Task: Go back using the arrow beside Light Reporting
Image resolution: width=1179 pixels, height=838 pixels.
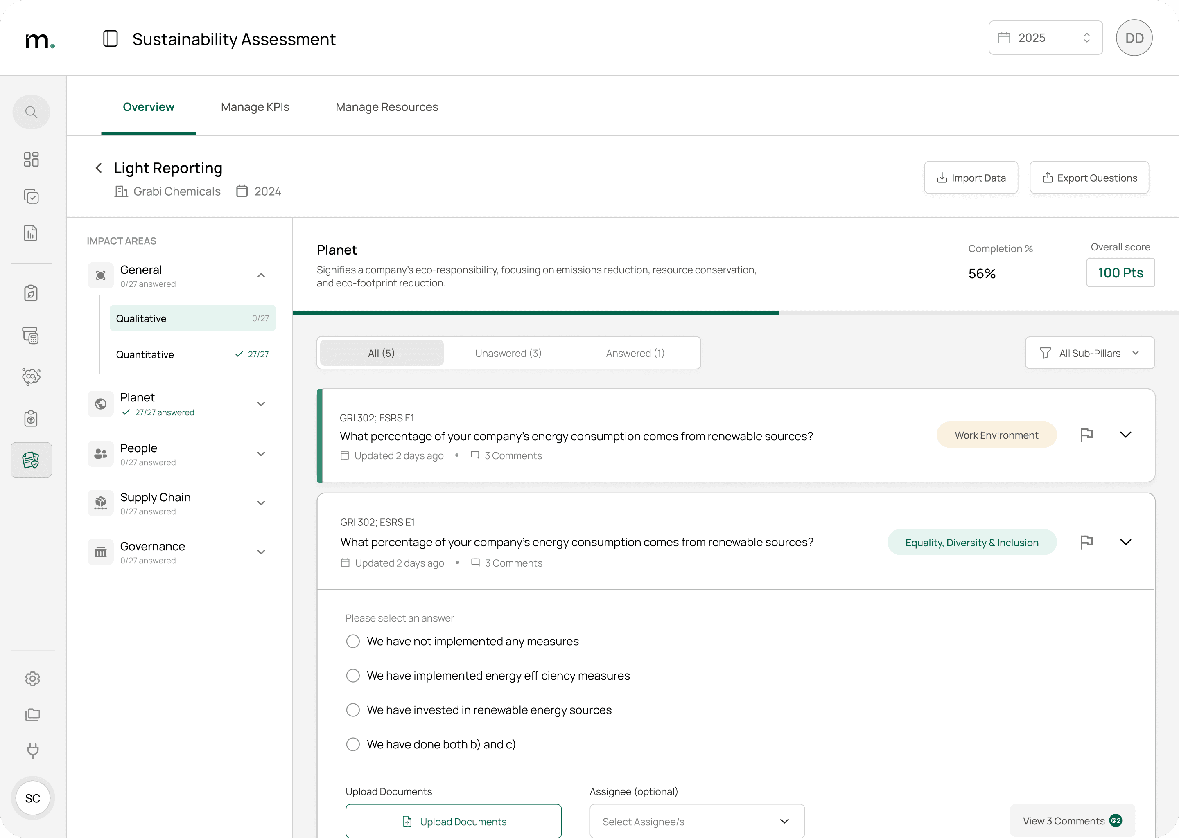Action: (x=99, y=168)
